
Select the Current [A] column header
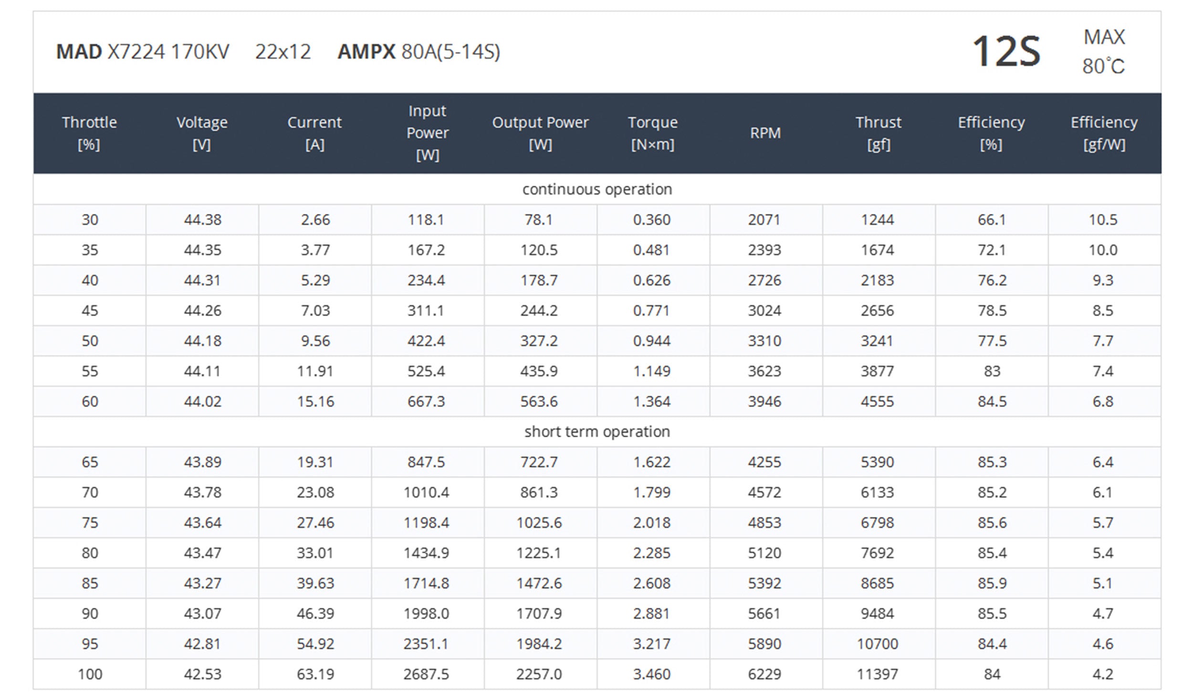[x=314, y=133]
